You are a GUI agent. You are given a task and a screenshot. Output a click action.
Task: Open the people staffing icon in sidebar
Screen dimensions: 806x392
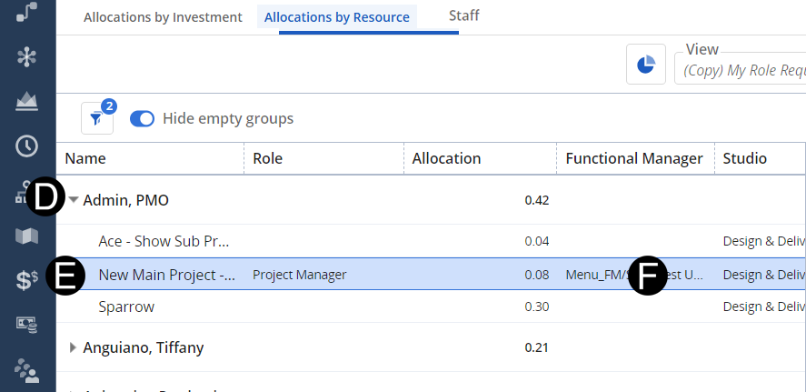(27, 369)
